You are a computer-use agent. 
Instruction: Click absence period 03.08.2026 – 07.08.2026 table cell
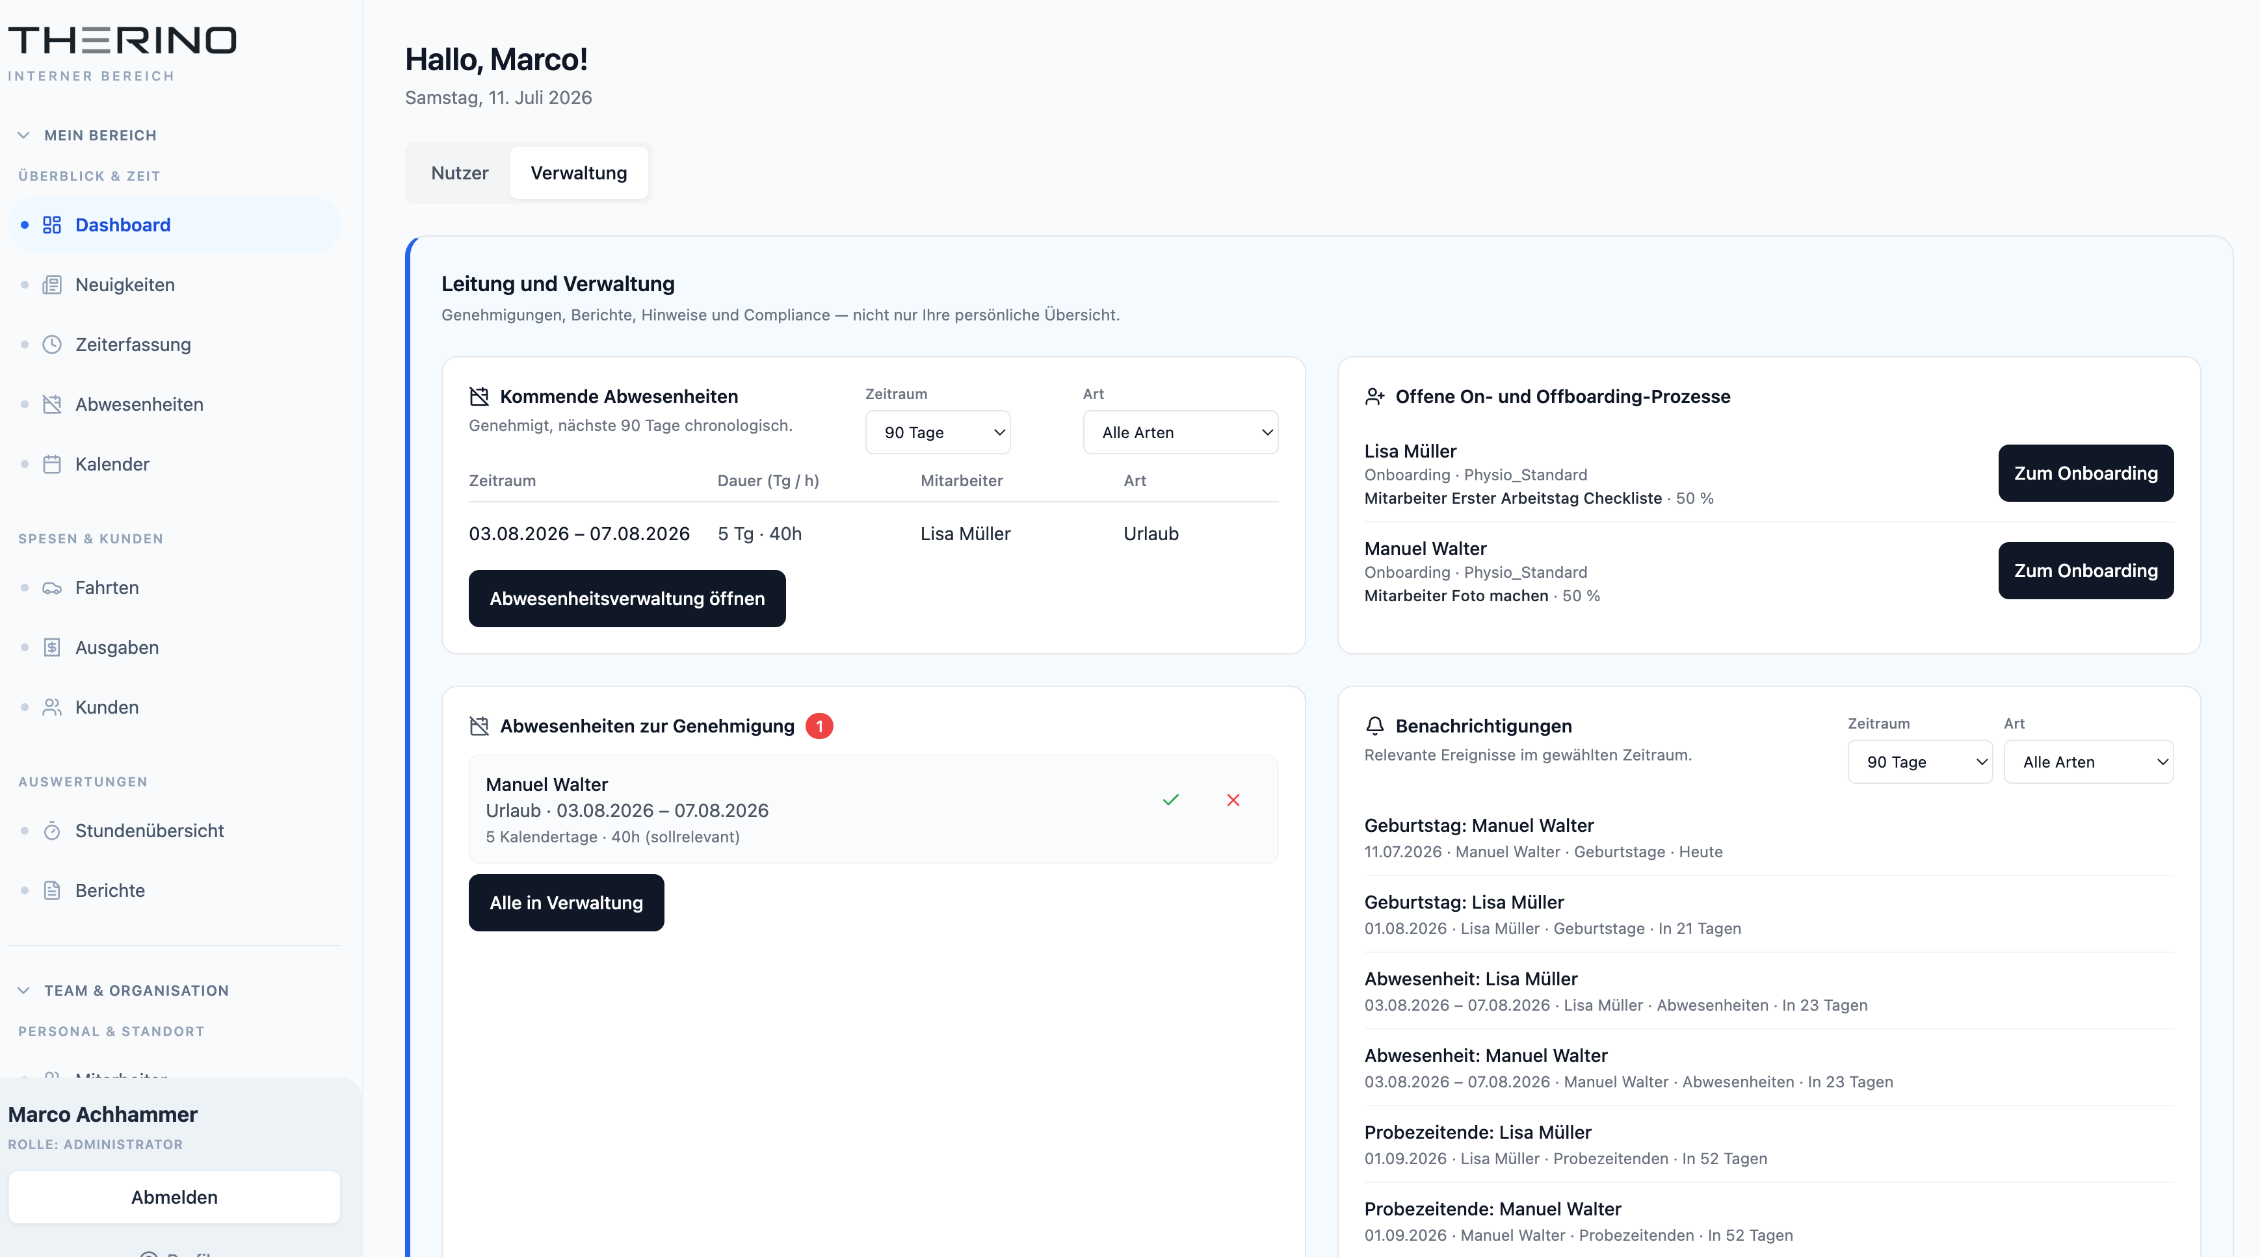pos(579,534)
